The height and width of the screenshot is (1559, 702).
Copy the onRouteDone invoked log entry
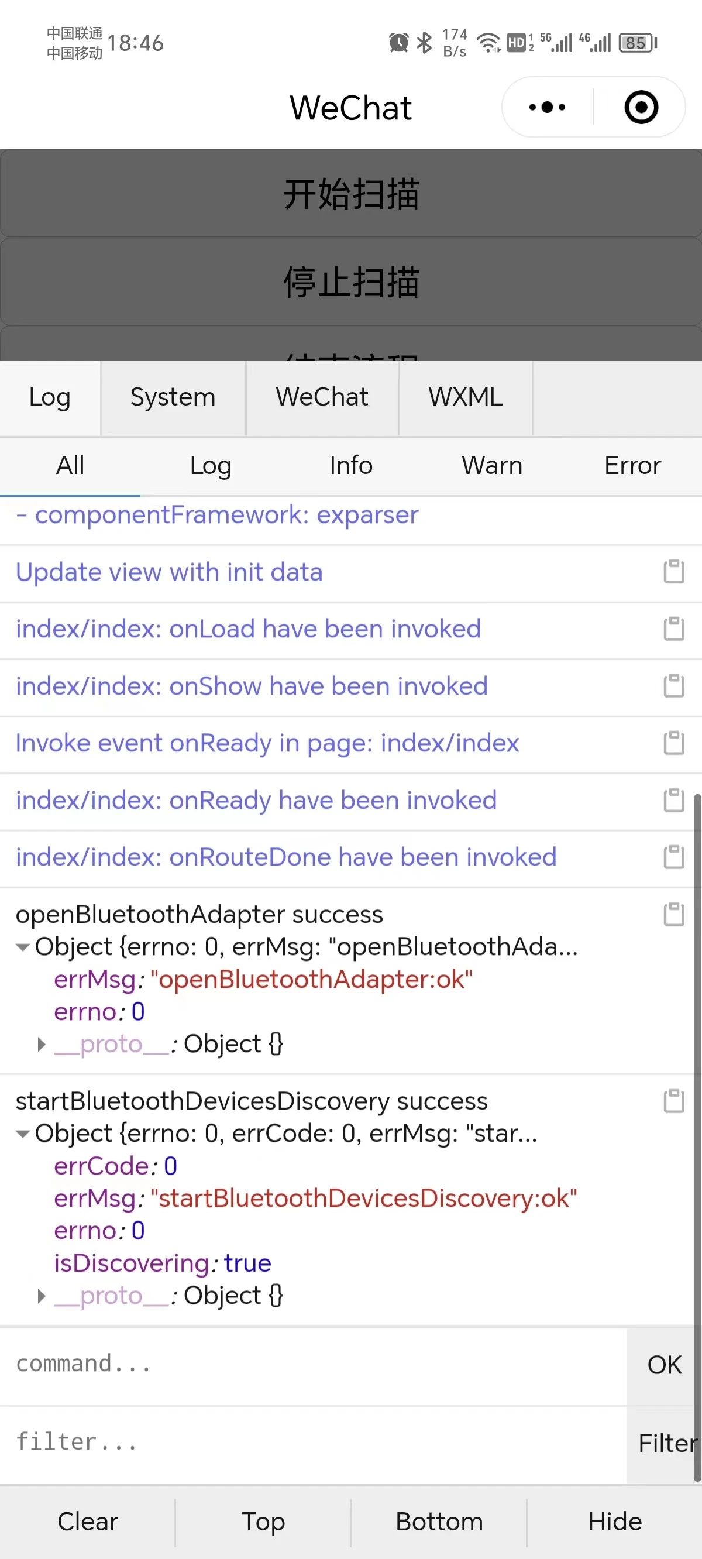(673, 857)
